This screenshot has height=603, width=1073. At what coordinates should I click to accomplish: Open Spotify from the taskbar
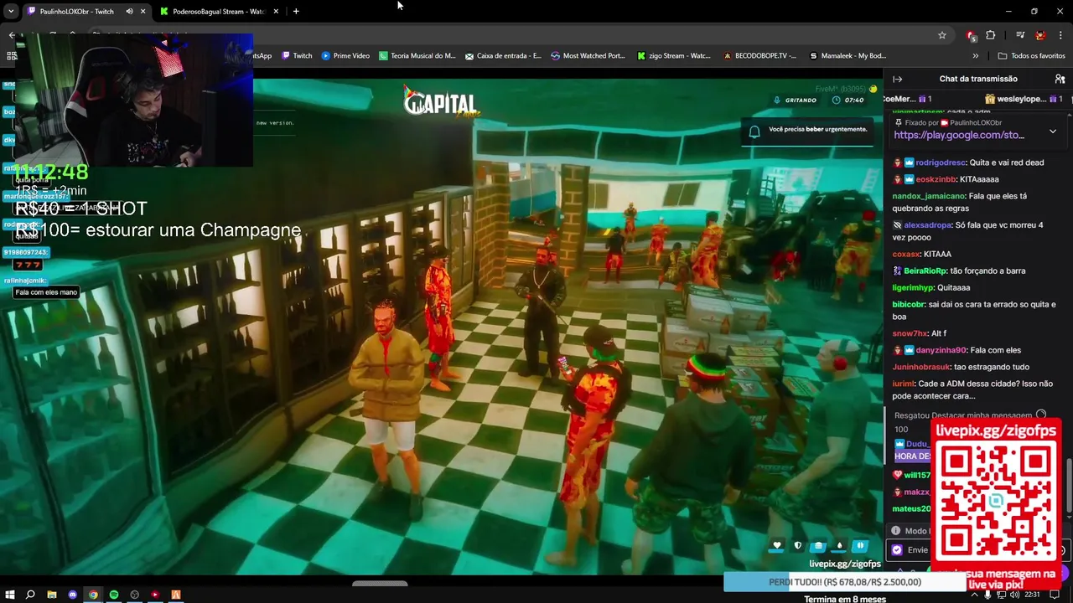click(x=114, y=595)
